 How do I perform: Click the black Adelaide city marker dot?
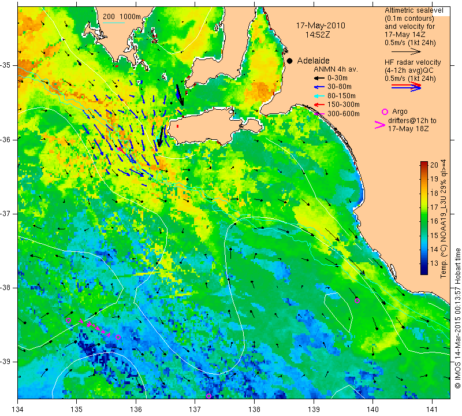click(x=290, y=61)
